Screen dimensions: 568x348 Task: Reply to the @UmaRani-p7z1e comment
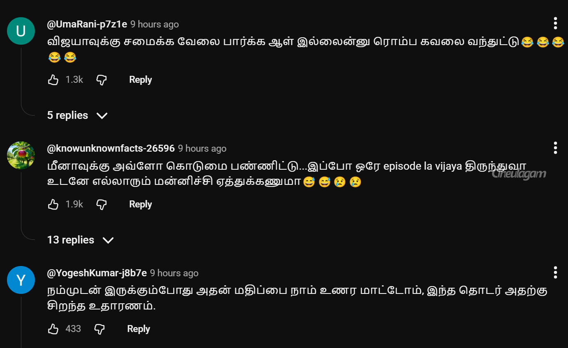pos(140,80)
